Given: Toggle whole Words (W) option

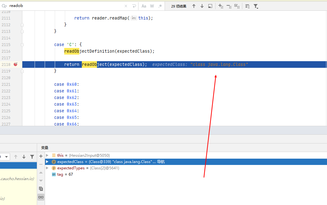Looking at the screenshot, I should click(x=152, y=6).
